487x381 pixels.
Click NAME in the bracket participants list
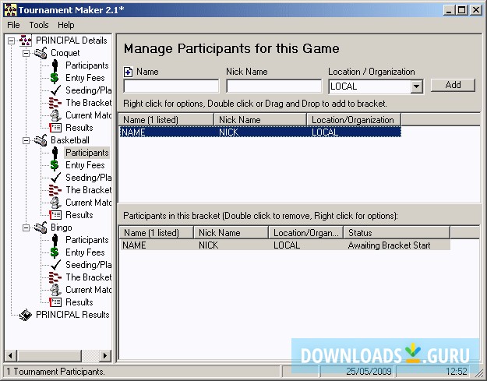pyautogui.click(x=134, y=245)
